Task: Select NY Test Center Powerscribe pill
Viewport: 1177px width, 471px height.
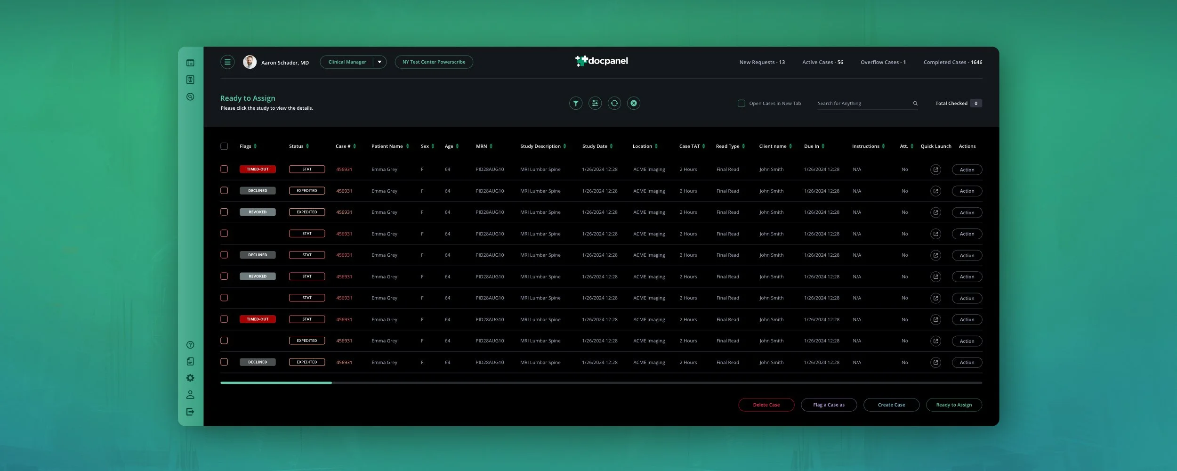Action: tap(434, 62)
